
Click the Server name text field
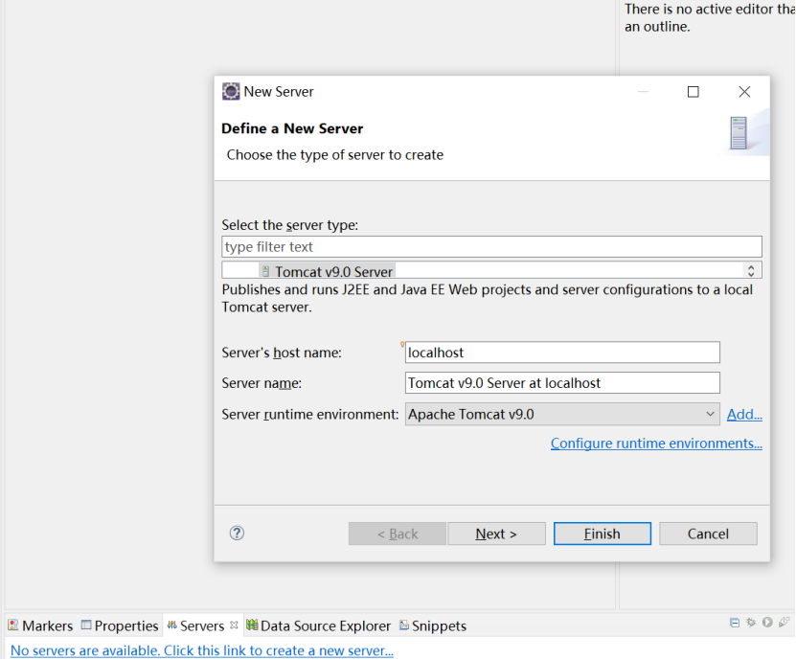tap(562, 383)
